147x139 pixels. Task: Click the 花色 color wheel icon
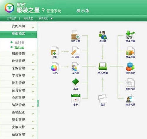(x=55, y=67)
